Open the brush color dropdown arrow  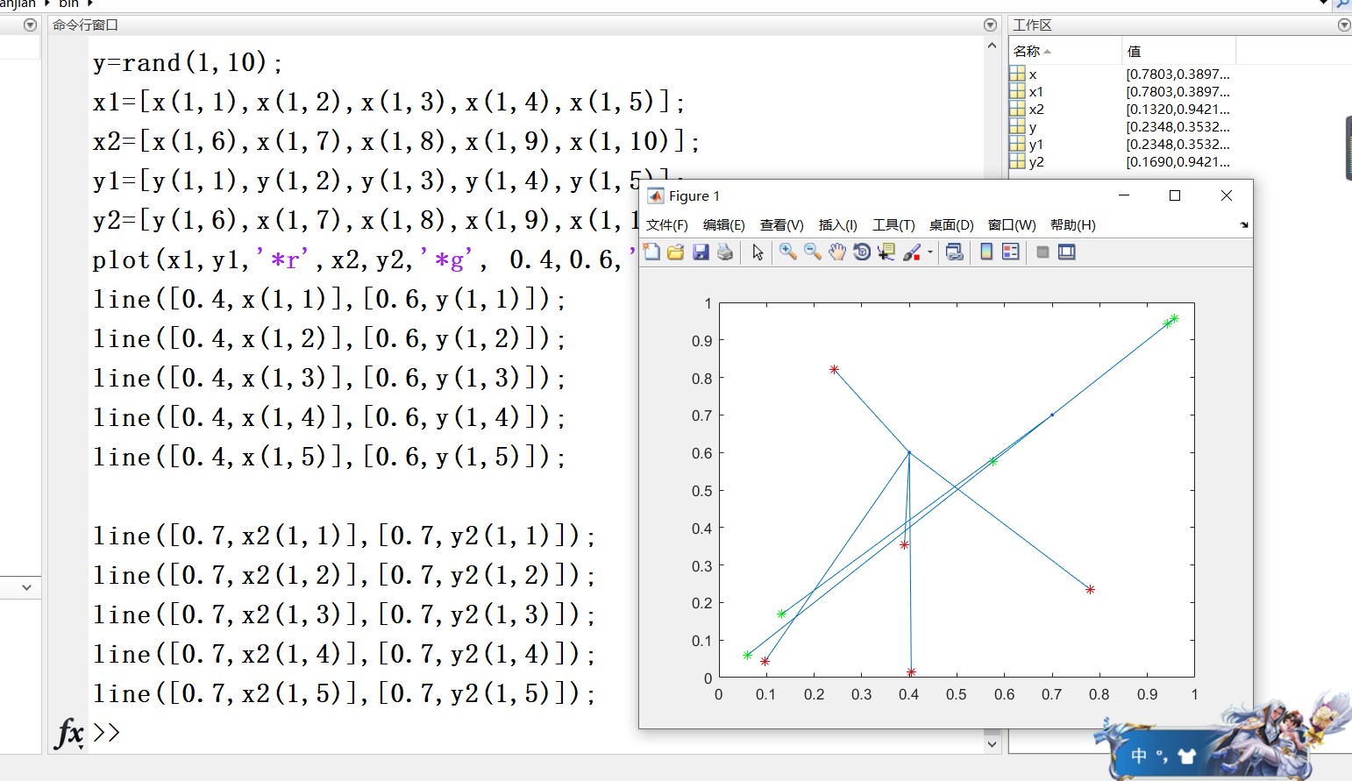930,252
